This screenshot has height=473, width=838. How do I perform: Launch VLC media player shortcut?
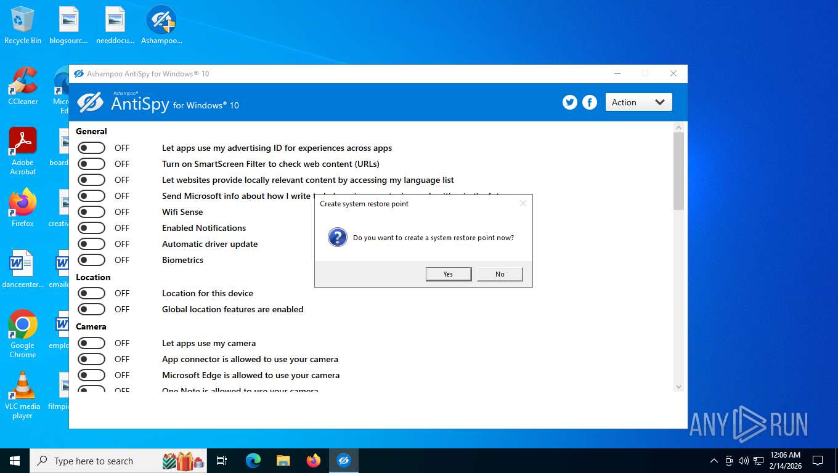(x=23, y=395)
